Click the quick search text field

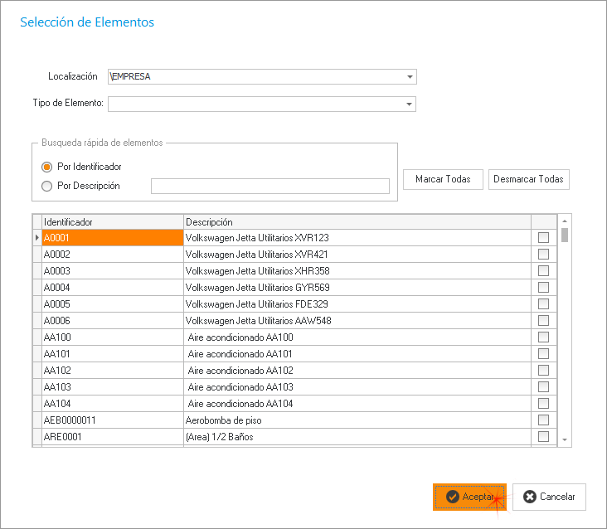270,186
